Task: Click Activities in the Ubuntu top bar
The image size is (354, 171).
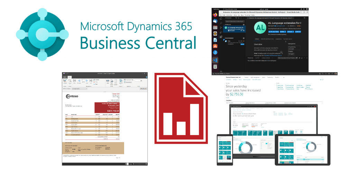Action: (x=216, y=9)
